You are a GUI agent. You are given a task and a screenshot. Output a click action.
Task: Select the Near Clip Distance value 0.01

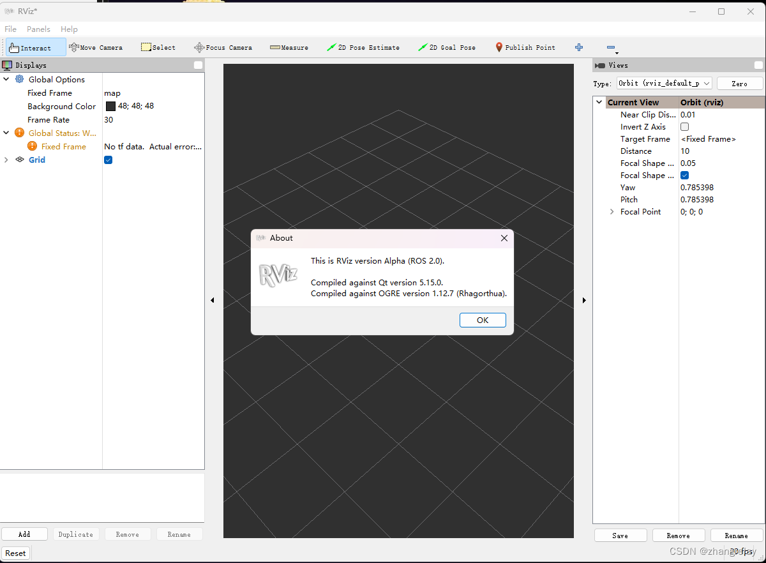pos(688,114)
